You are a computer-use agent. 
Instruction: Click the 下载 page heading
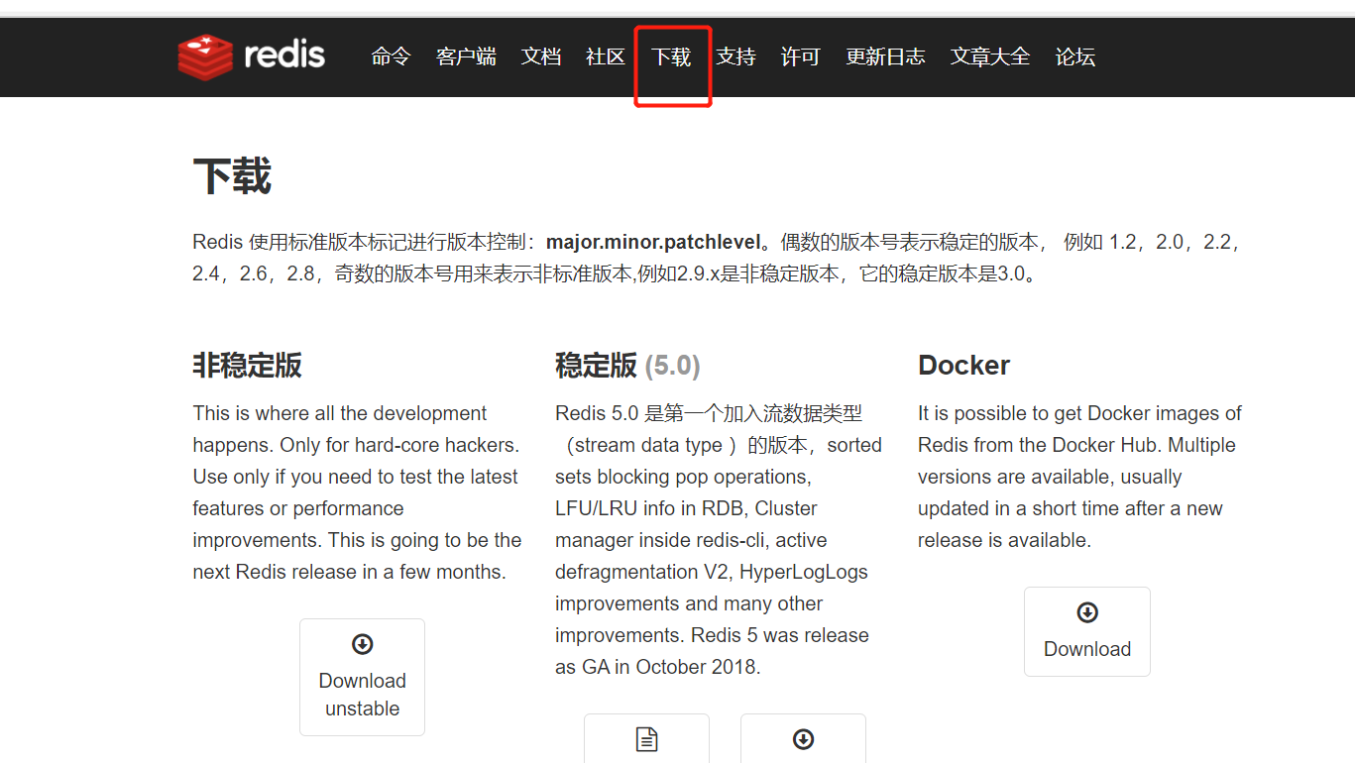pos(232,176)
